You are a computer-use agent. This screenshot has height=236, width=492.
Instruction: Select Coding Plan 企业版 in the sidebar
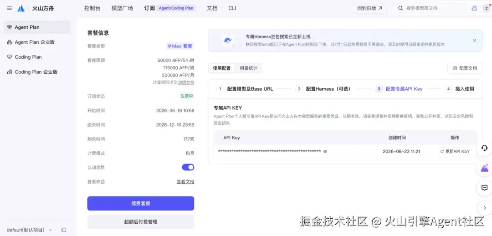pos(37,72)
